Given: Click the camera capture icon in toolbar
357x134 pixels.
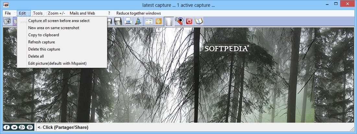Looking at the screenshot, I should coord(7,21).
